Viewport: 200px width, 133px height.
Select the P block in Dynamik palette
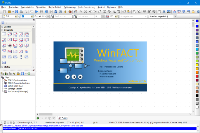click(4, 34)
